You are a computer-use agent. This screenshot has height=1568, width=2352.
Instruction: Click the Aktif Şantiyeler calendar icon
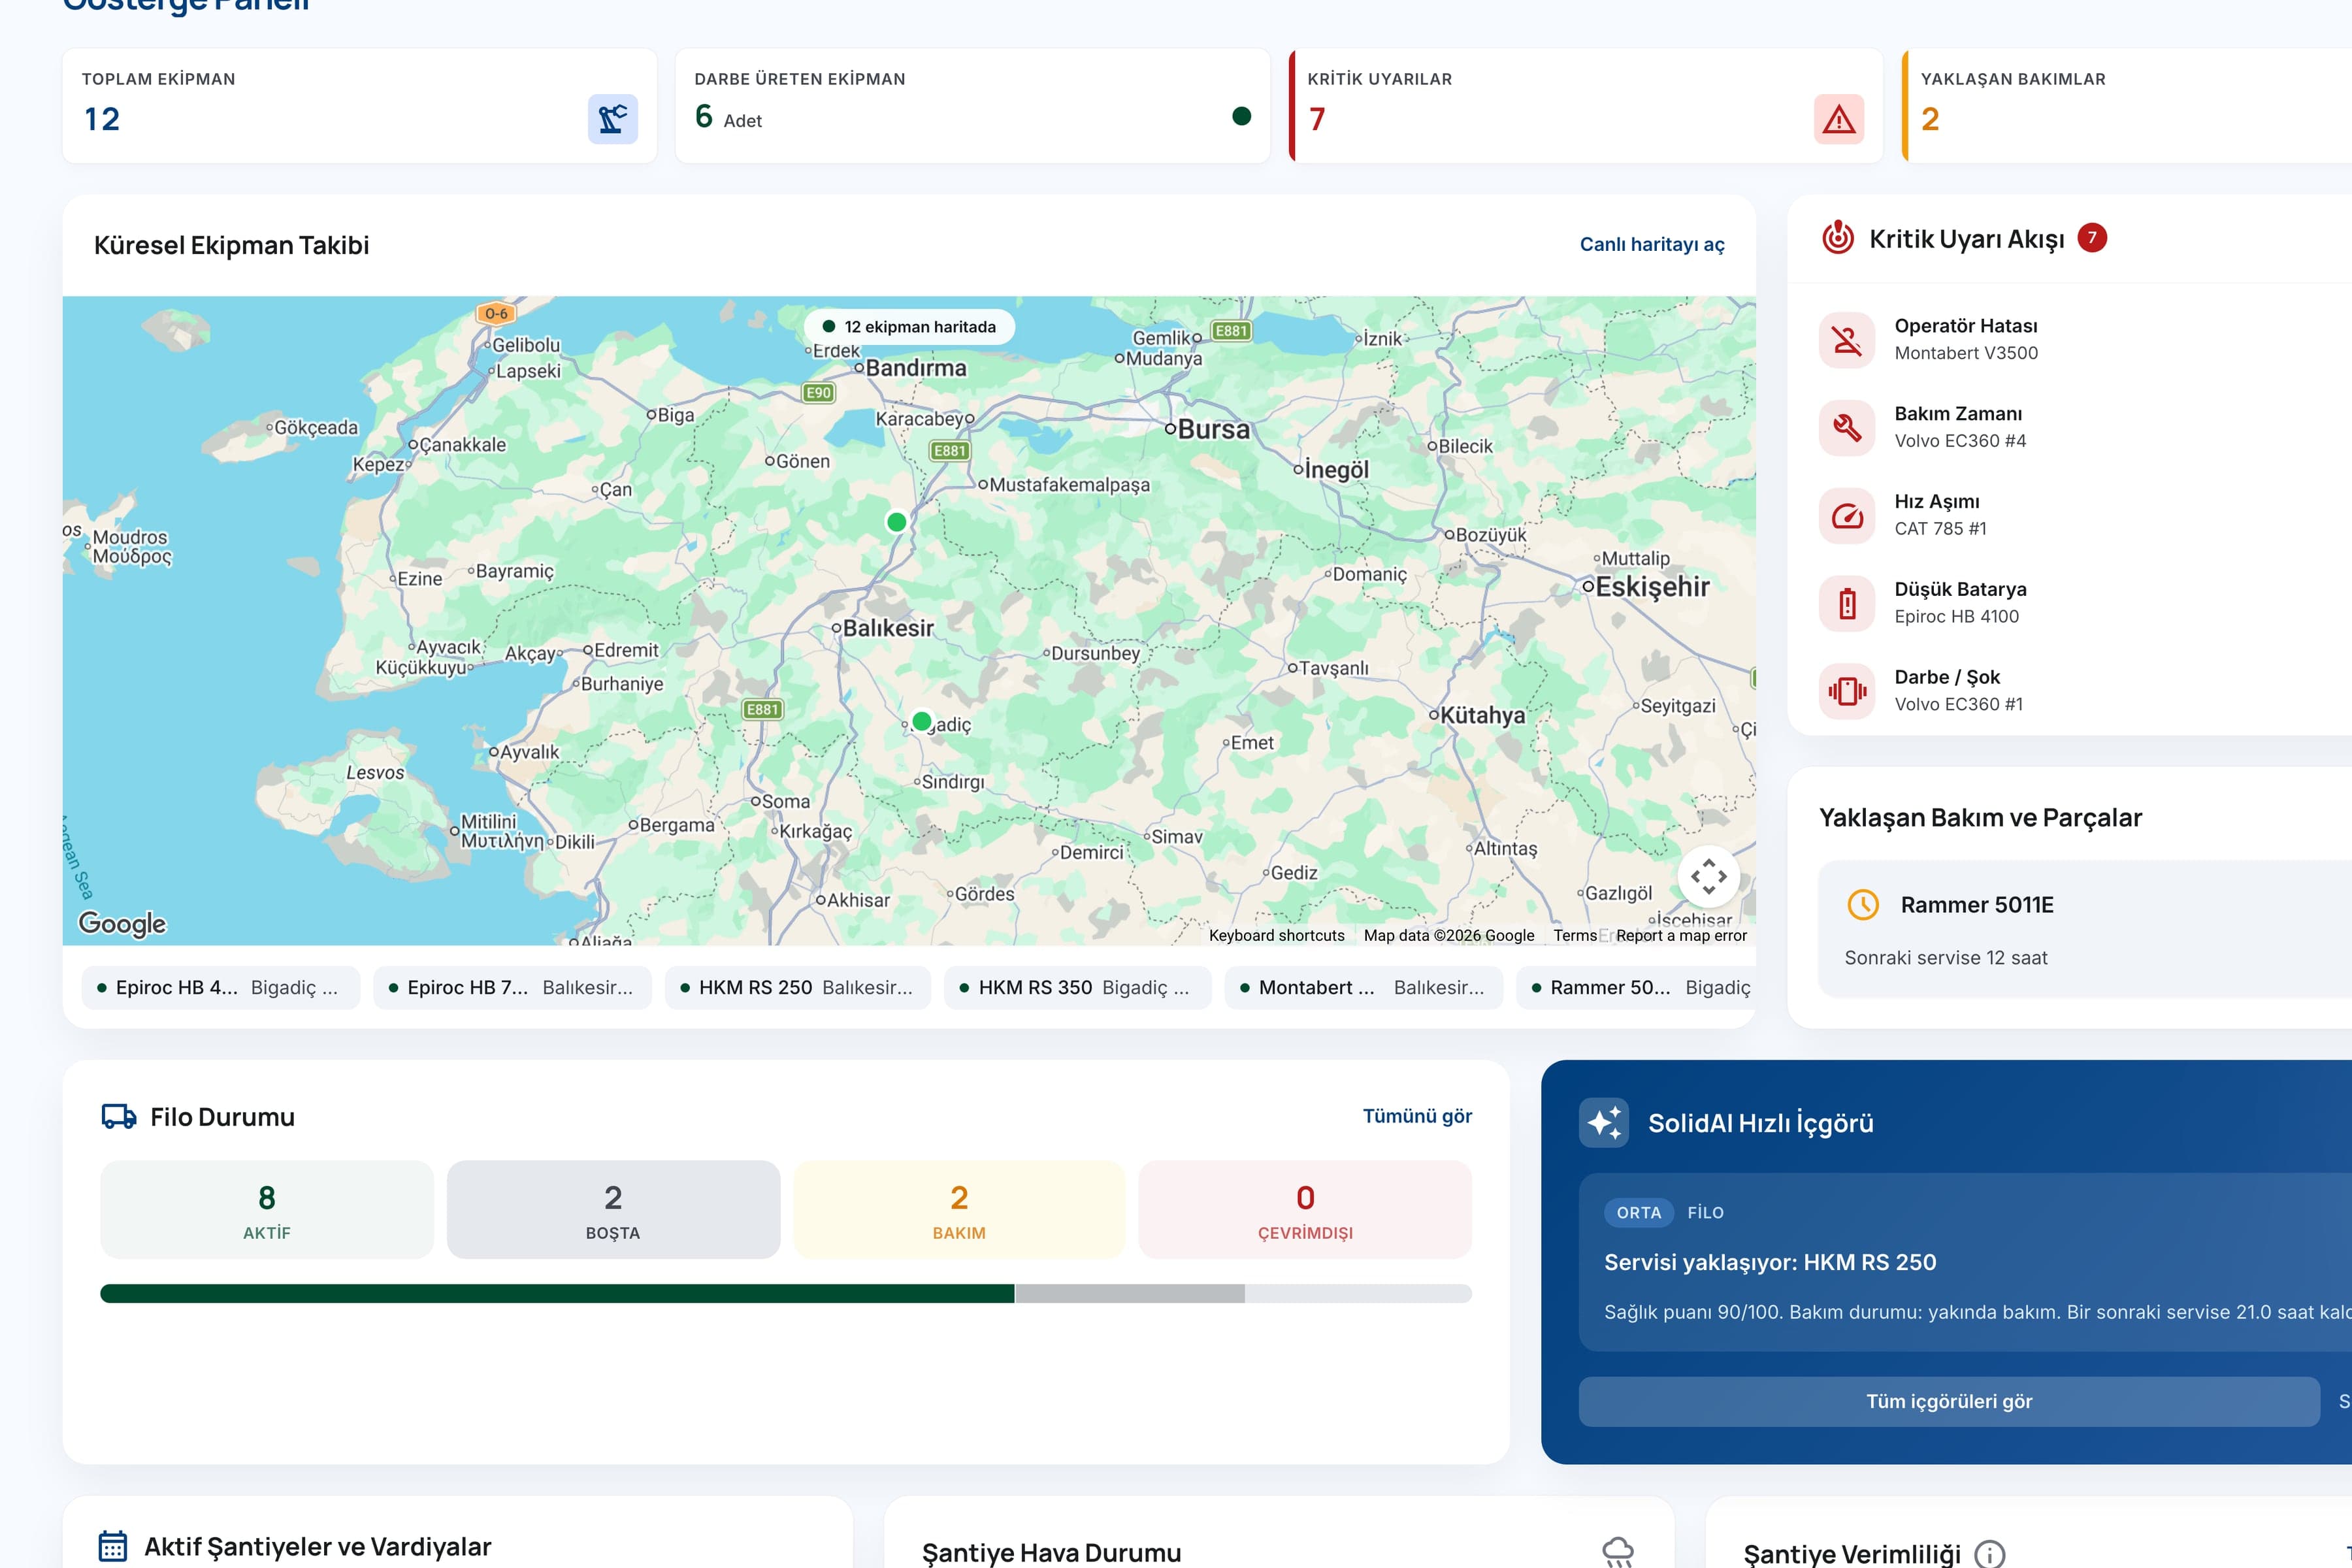click(x=113, y=1546)
